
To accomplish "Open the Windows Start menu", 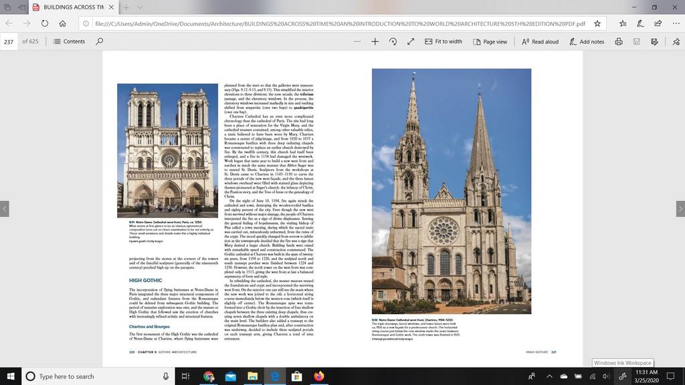I will click(11, 376).
